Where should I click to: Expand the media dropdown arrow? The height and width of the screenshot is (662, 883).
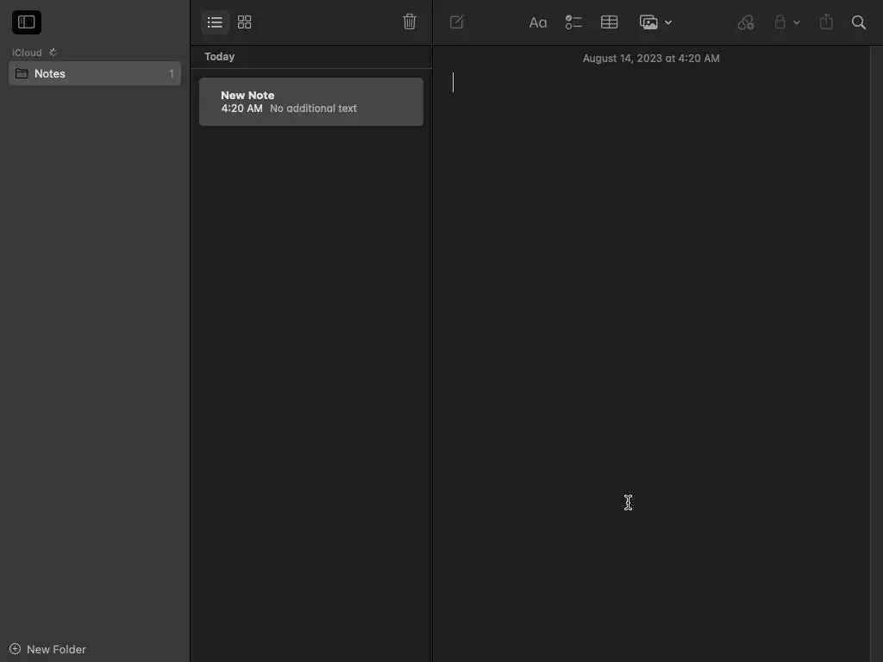pos(668,22)
